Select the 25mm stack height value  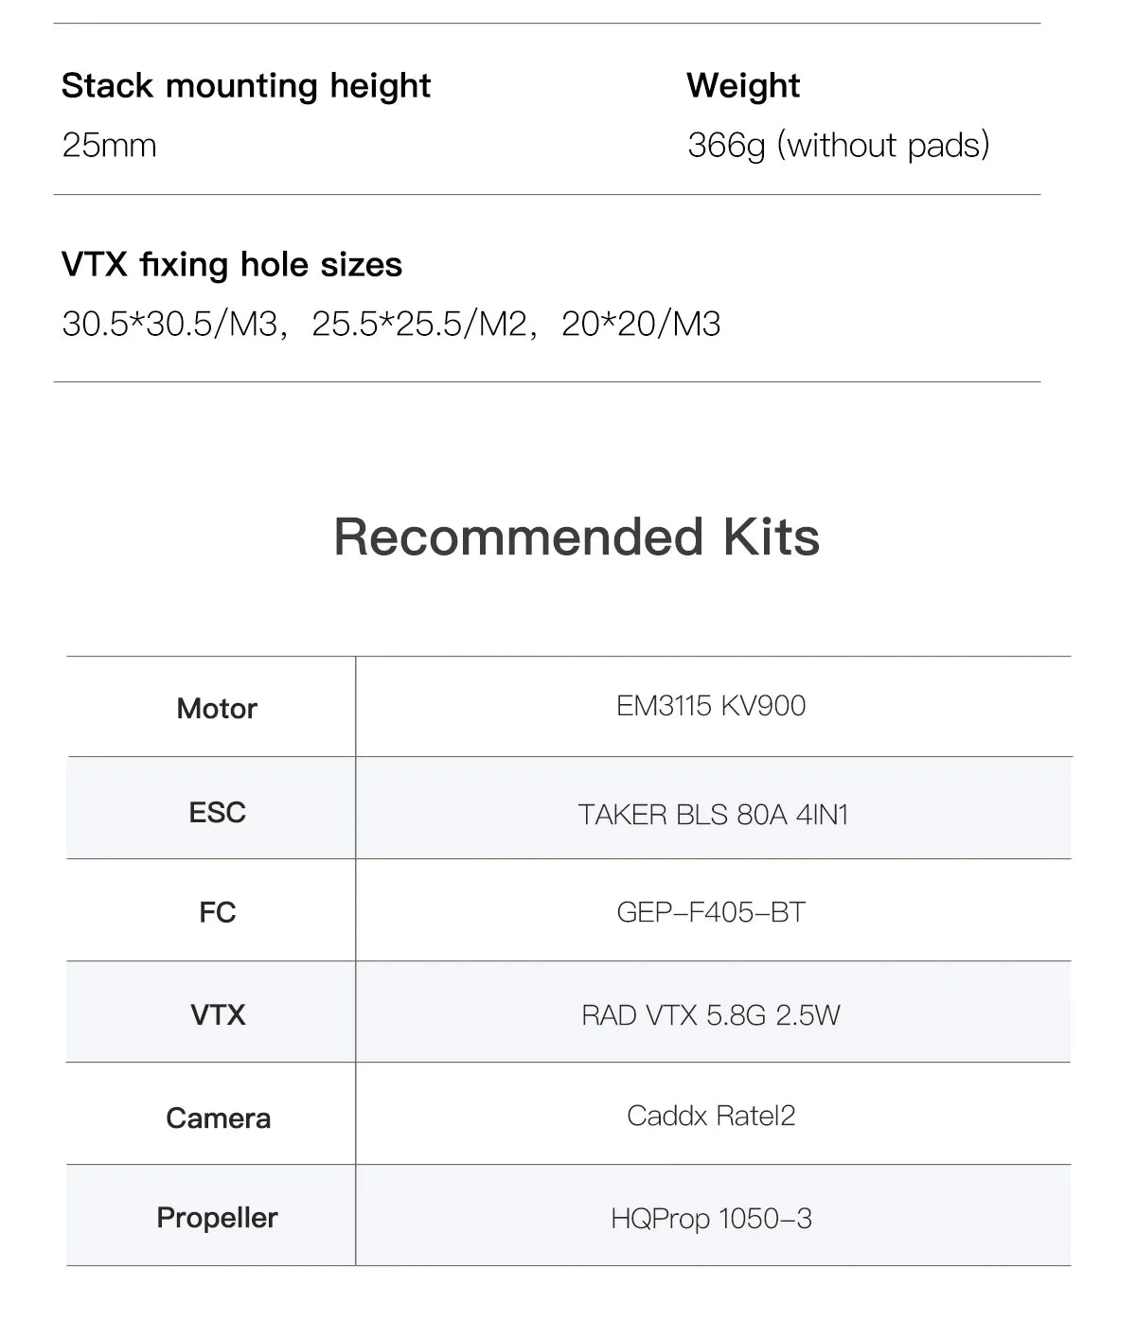pyautogui.click(x=109, y=146)
